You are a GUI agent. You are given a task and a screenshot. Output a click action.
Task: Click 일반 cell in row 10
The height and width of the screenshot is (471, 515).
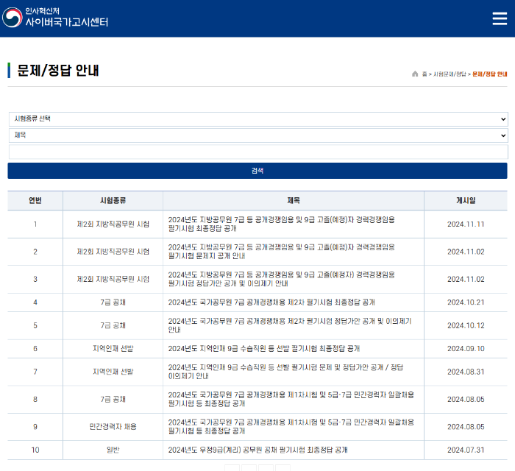click(x=113, y=450)
